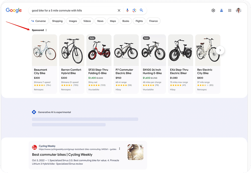251x173 pixels.
Task: Click the EX6 Step-Thru Electric Biker title
Action: (x=179, y=72)
